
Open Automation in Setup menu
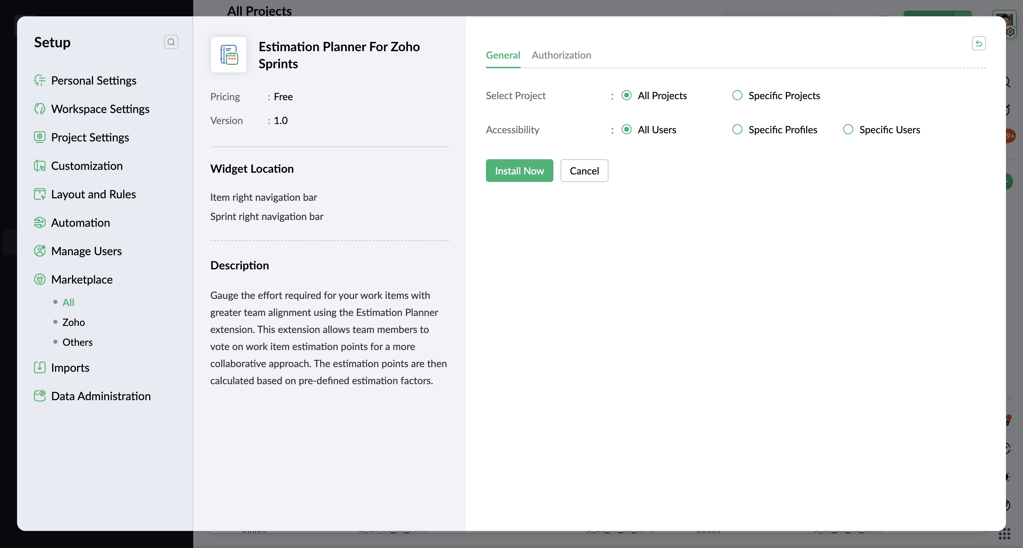click(81, 222)
